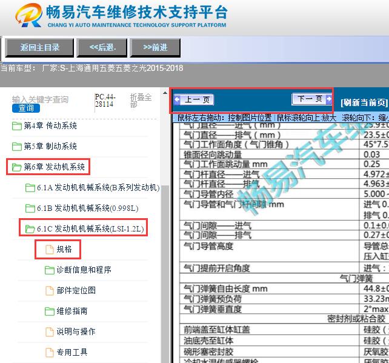Click table row 锥面径向跳动量
The image size is (389, 363).
click(x=284, y=155)
